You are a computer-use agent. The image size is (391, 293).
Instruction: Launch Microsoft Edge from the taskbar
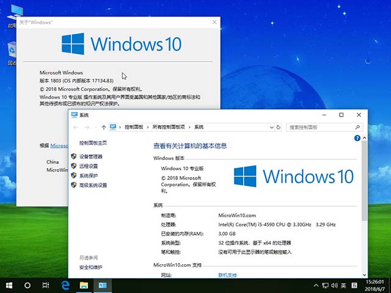[65, 285]
